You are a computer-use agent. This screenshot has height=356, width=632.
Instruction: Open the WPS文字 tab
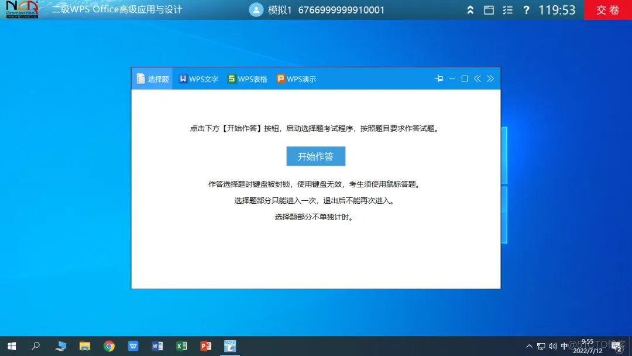tap(198, 79)
